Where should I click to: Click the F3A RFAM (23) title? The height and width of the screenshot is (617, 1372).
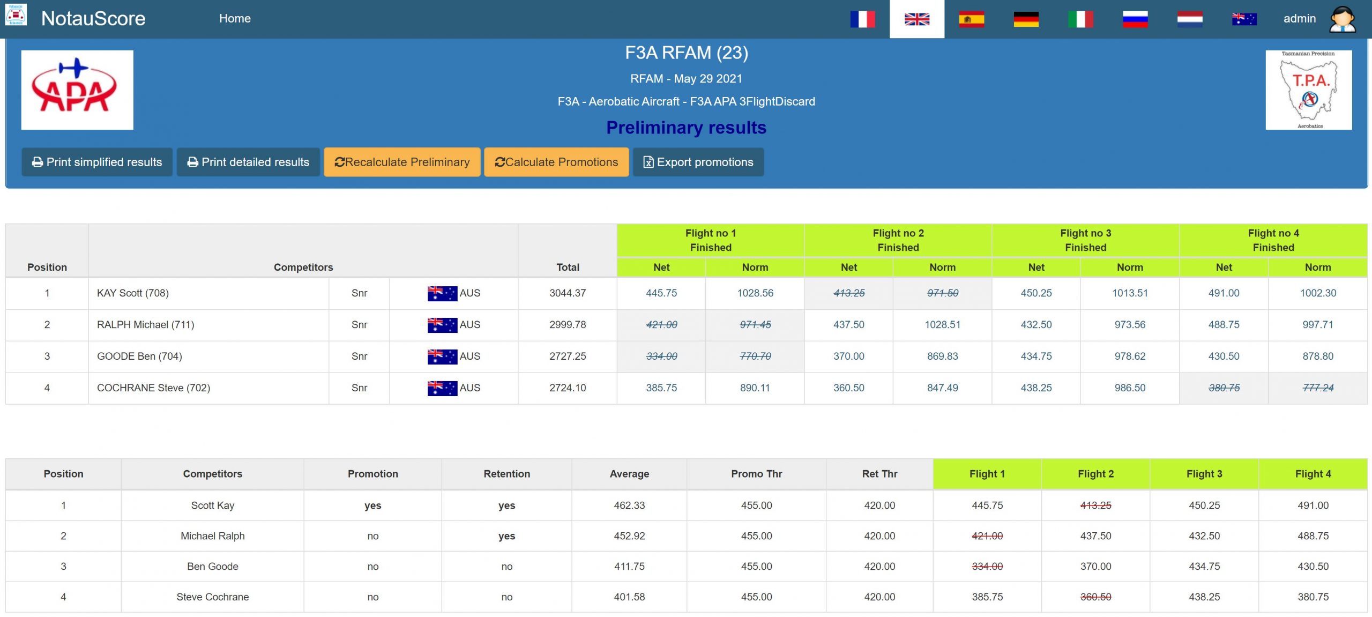pos(686,53)
